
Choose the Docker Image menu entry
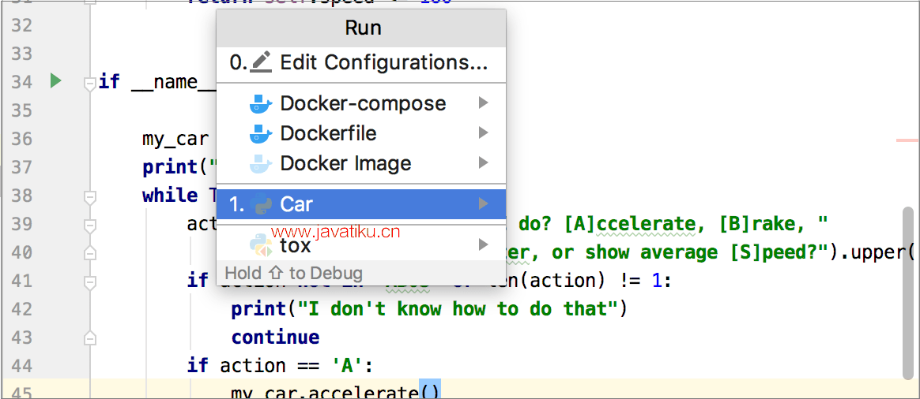pyautogui.click(x=361, y=163)
